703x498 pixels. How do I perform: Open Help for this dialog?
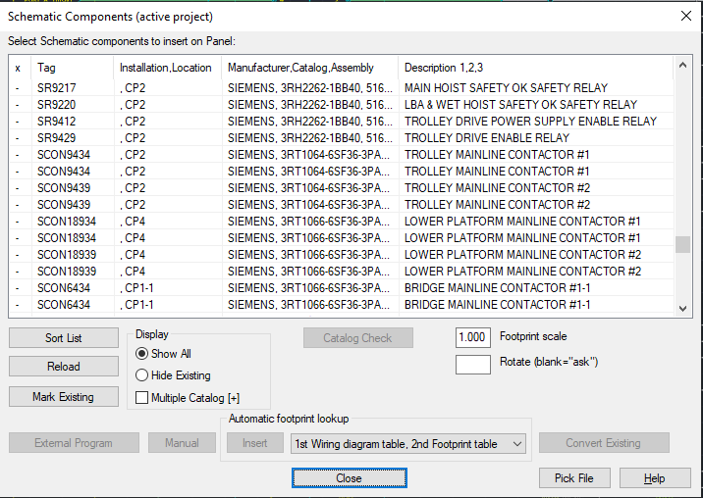pos(655,478)
